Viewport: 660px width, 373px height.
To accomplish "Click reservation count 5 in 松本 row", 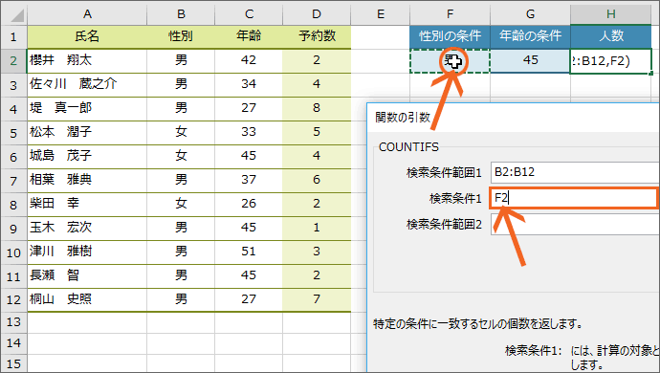I will click(317, 133).
